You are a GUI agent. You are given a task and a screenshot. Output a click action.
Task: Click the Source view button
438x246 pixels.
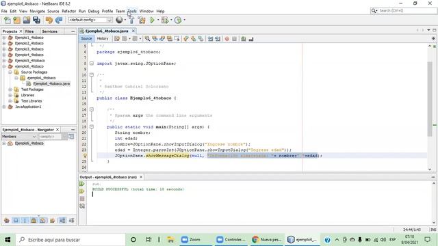click(86, 38)
